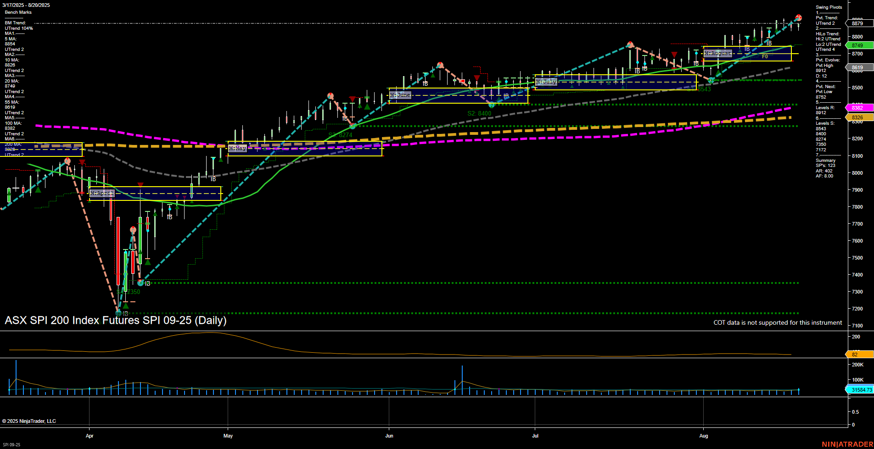
Task: Click the cyan volume readout tag 31584
Action: click(859, 390)
